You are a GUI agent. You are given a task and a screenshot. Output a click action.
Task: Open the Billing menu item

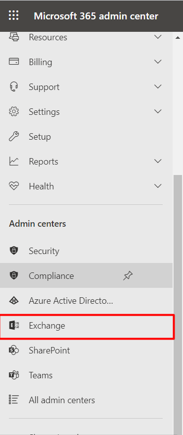click(x=86, y=62)
